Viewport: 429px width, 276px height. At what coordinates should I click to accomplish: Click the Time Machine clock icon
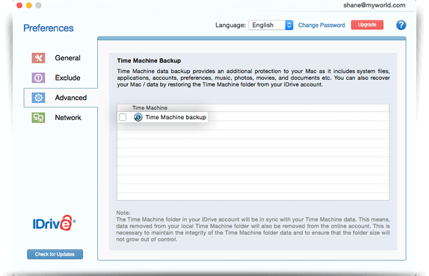coord(138,117)
